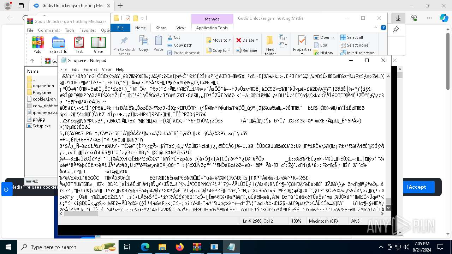Click Properties in Explorer ribbon
This screenshot has width=452, height=254.
click(x=302, y=44)
